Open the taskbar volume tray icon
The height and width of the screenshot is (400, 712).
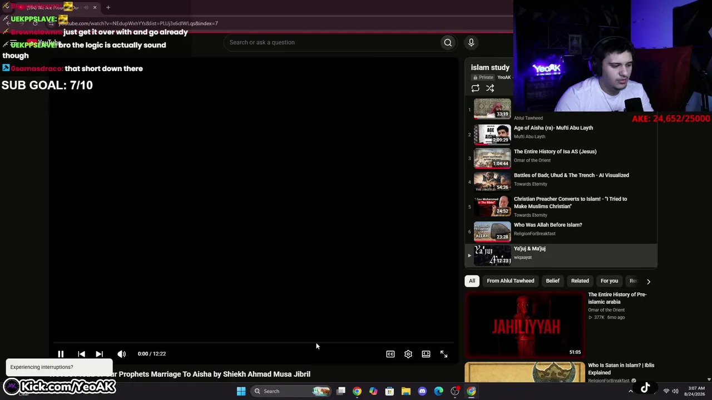point(675,391)
